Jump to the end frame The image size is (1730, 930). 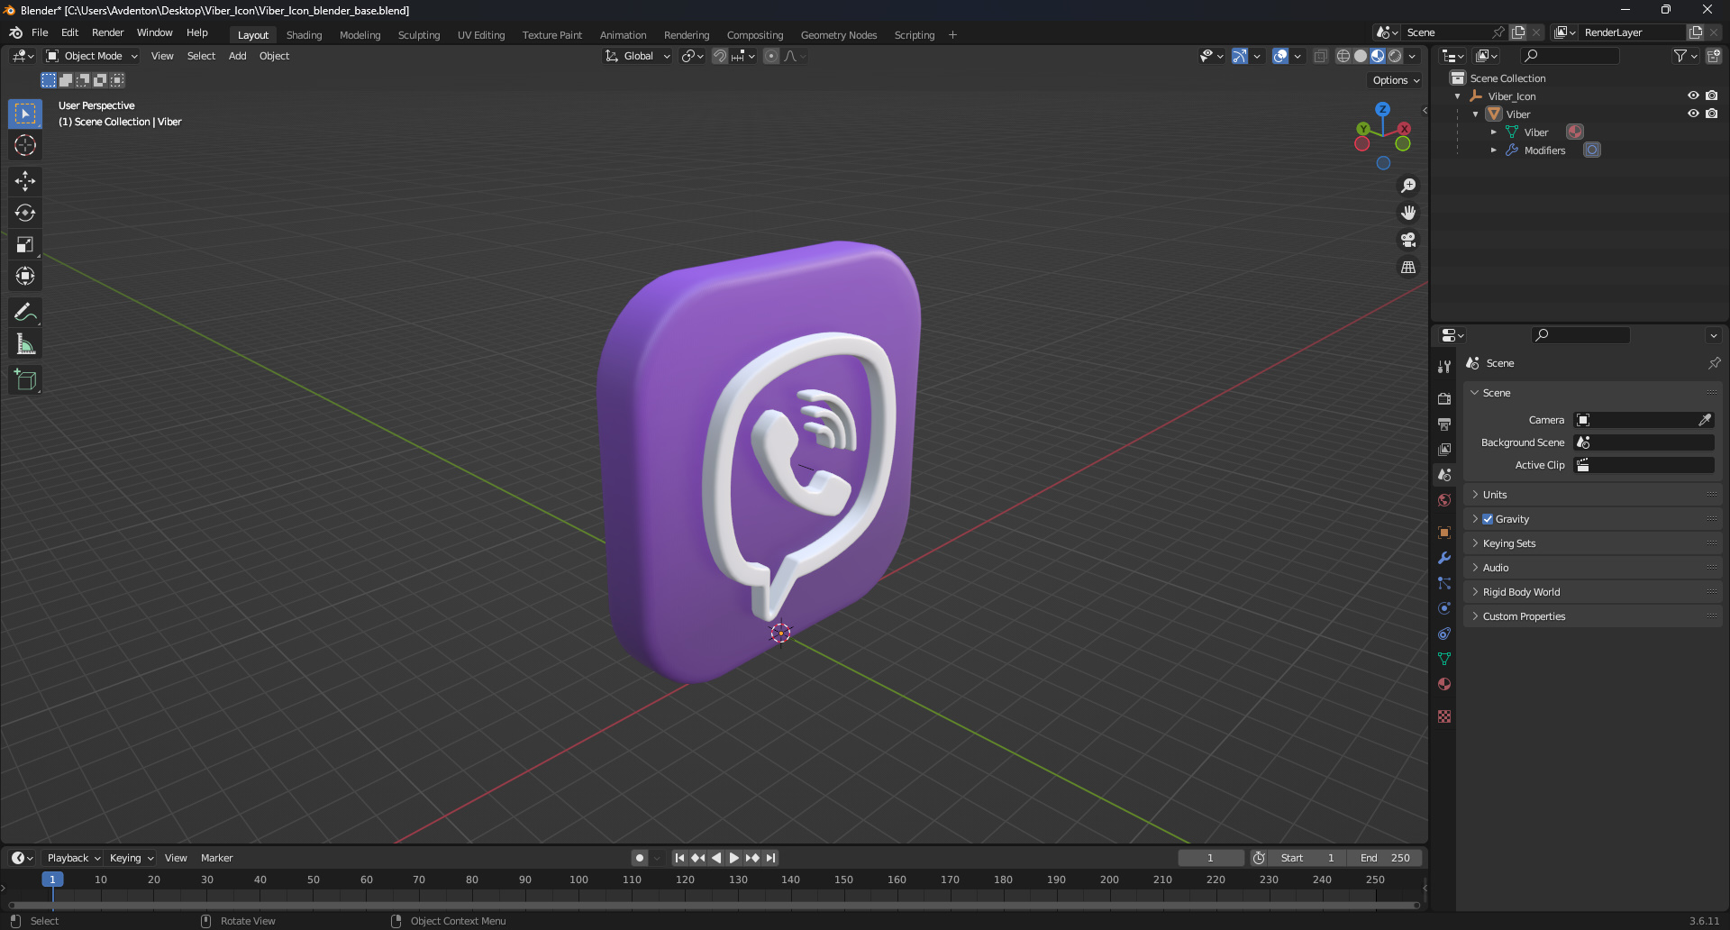coord(771,858)
